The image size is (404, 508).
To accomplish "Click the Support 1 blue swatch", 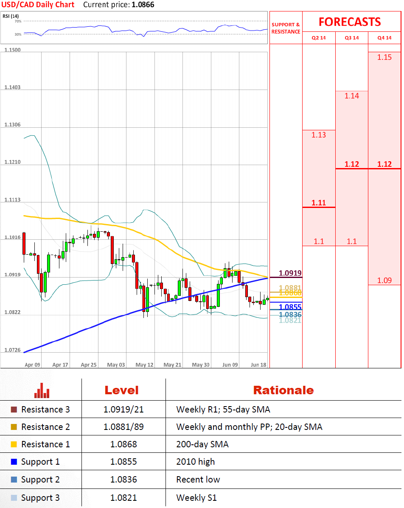I will pyautogui.click(x=14, y=462).
